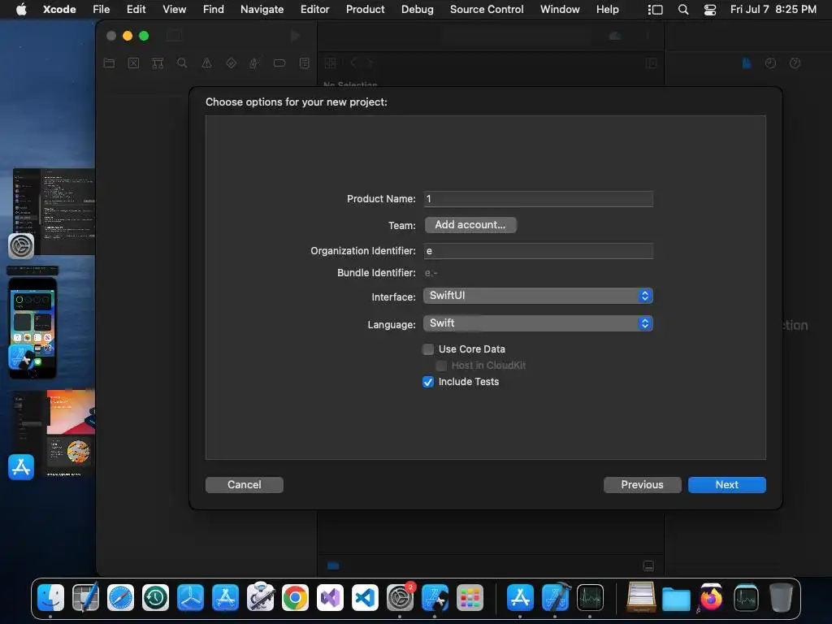Click the Product Name text field
Screen dimensions: 832x624
tap(538, 199)
